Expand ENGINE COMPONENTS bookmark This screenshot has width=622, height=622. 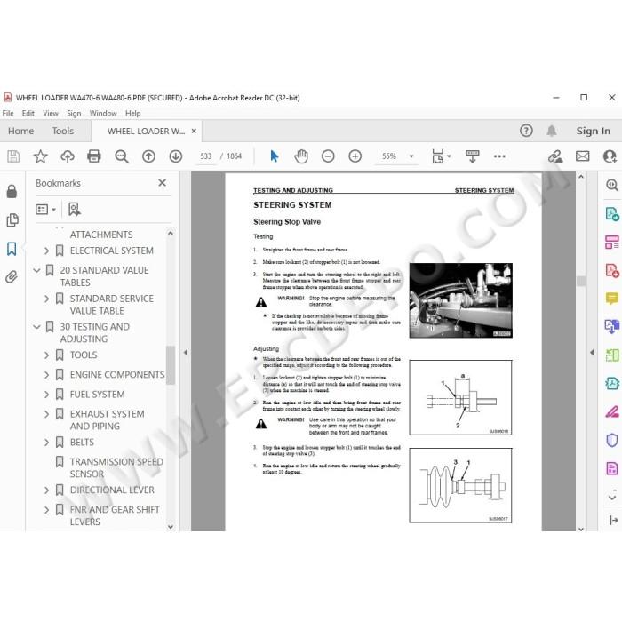(46, 374)
